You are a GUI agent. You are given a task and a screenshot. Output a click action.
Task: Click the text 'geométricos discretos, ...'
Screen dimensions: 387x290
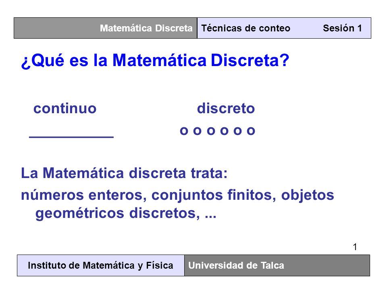(126, 213)
